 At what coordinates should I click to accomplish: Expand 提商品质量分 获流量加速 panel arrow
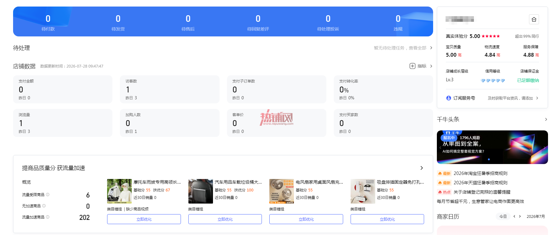pos(422,168)
